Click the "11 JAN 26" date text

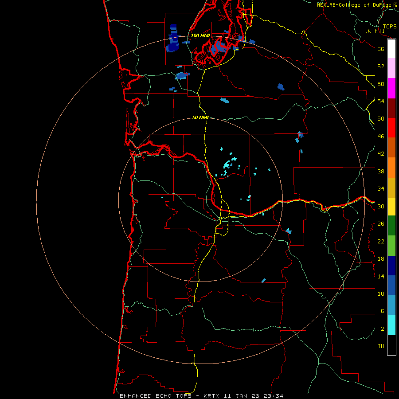242,396
